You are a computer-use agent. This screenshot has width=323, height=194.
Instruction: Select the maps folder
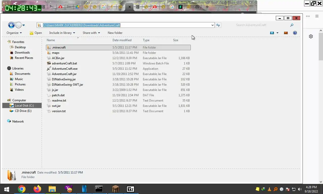118,53
